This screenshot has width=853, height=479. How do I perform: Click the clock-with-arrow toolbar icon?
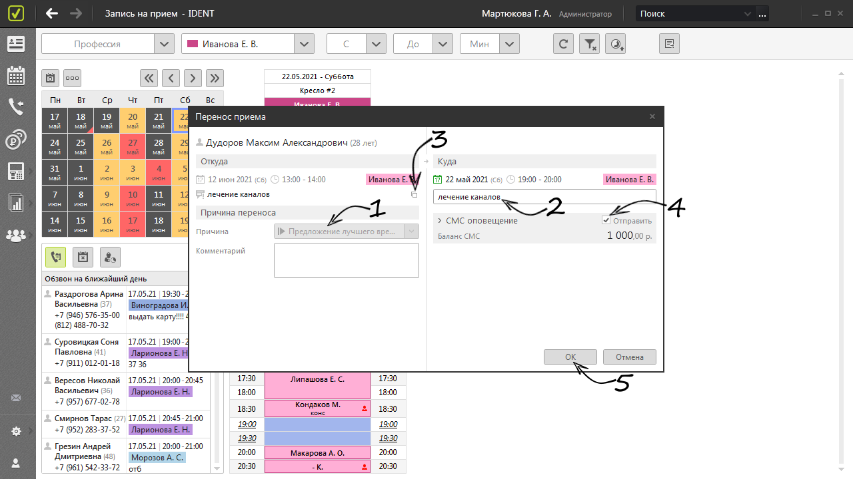click(616, 44)
